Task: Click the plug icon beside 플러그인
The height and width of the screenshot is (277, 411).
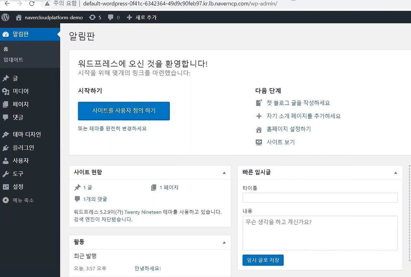Action: [6, 148]
